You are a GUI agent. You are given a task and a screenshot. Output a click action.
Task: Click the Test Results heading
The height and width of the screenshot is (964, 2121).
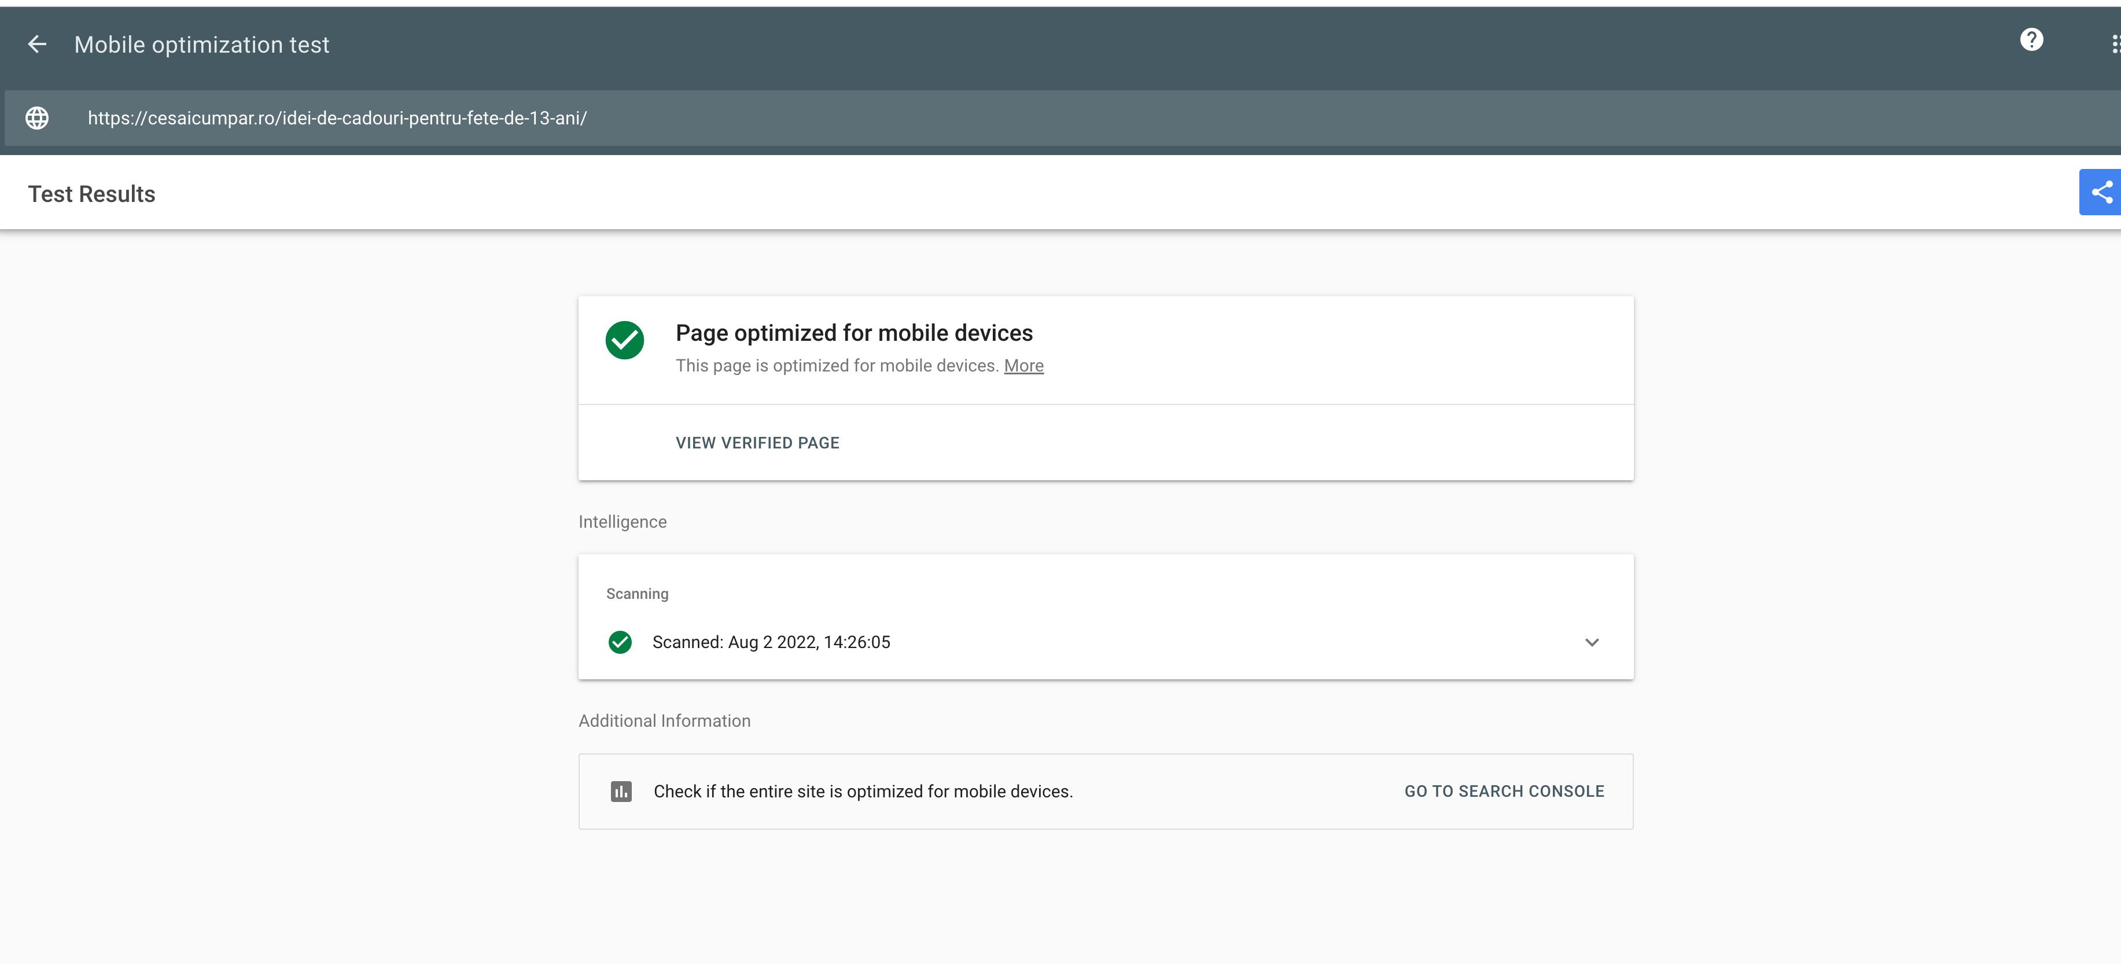pos(91,194)
